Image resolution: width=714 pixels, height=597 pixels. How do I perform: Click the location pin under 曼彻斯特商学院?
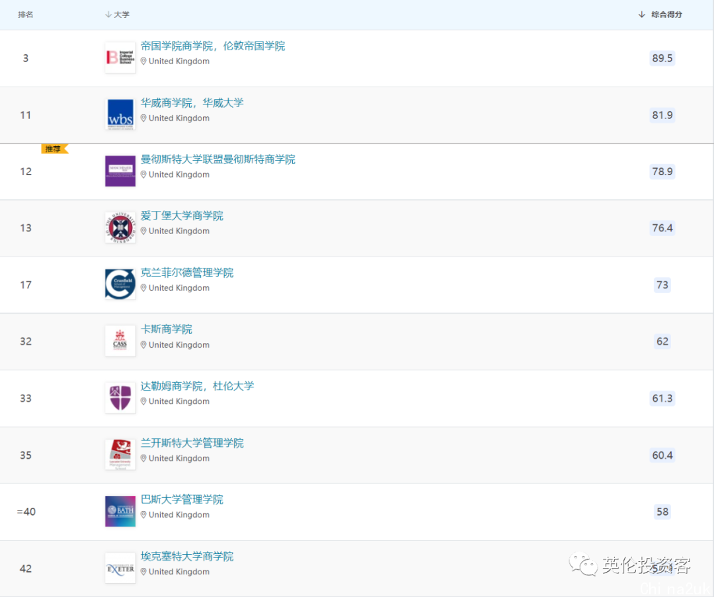[143, 175]
